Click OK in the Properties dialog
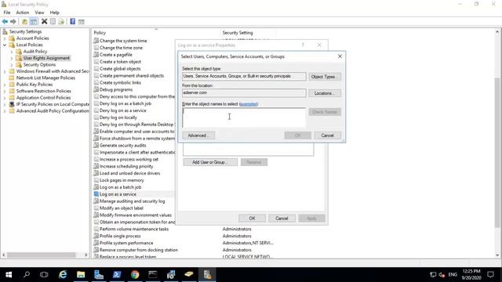This screenshot has width=502, height=282. coord(252,218)
